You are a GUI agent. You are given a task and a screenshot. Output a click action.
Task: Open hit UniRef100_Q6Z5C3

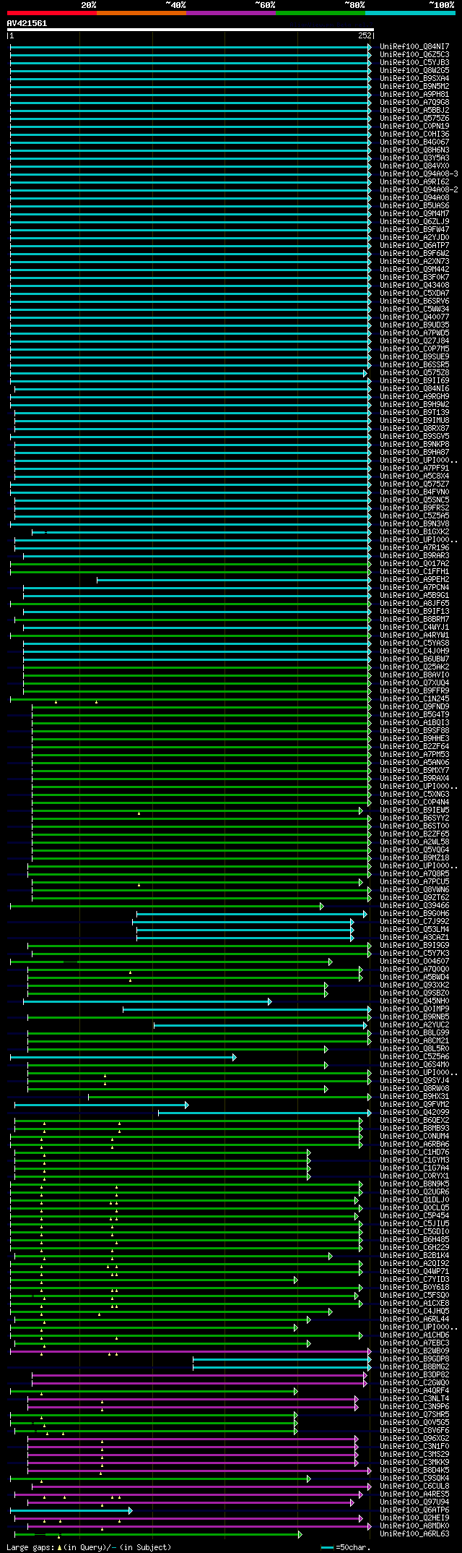point(414,54)
